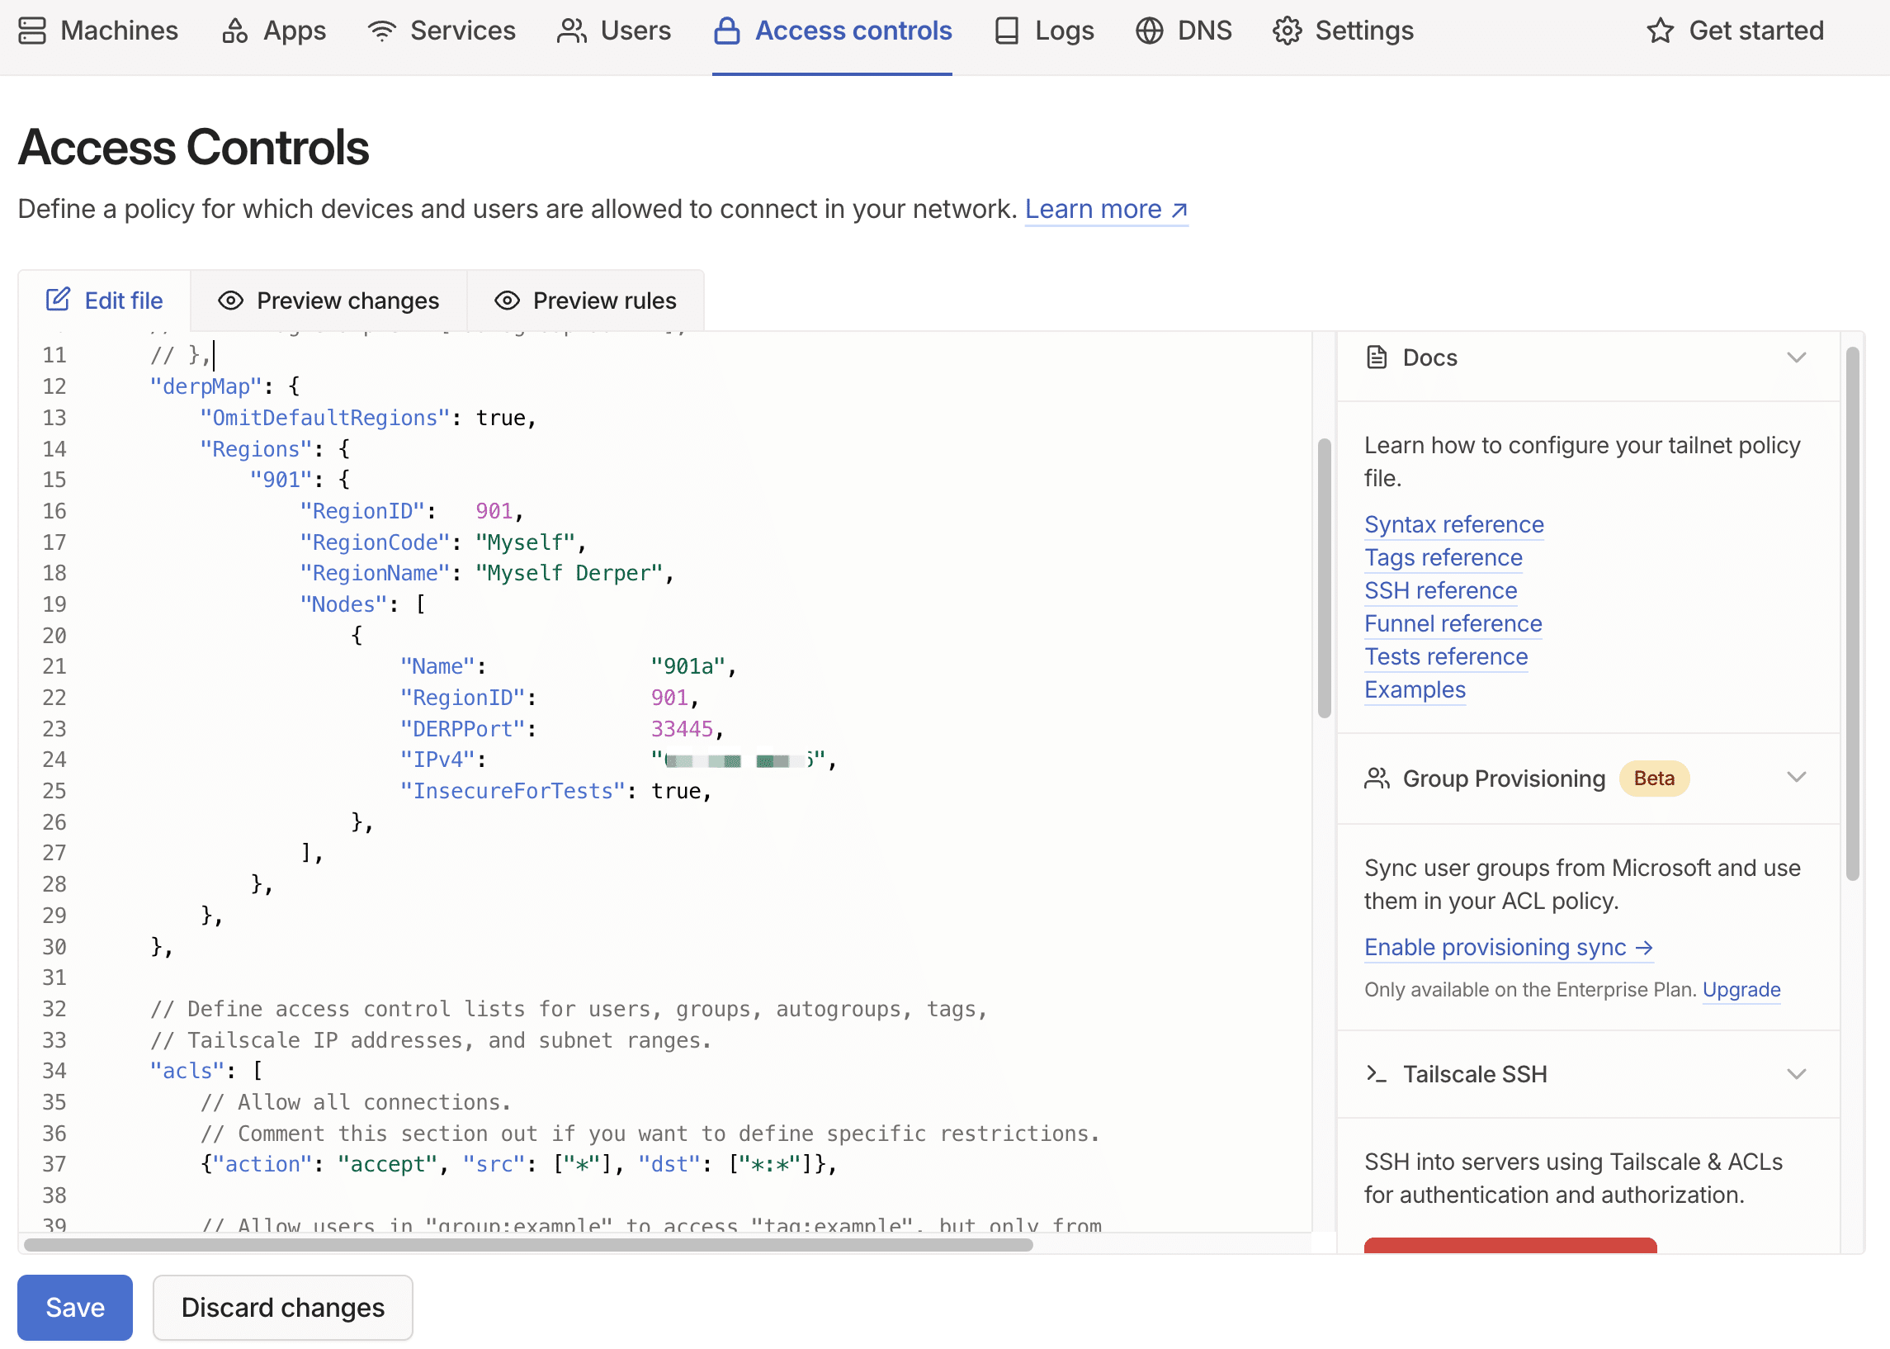This screenshot has height=1349, width=1890.
Task: Click the "901a" Name value
Action: [687, 666]
